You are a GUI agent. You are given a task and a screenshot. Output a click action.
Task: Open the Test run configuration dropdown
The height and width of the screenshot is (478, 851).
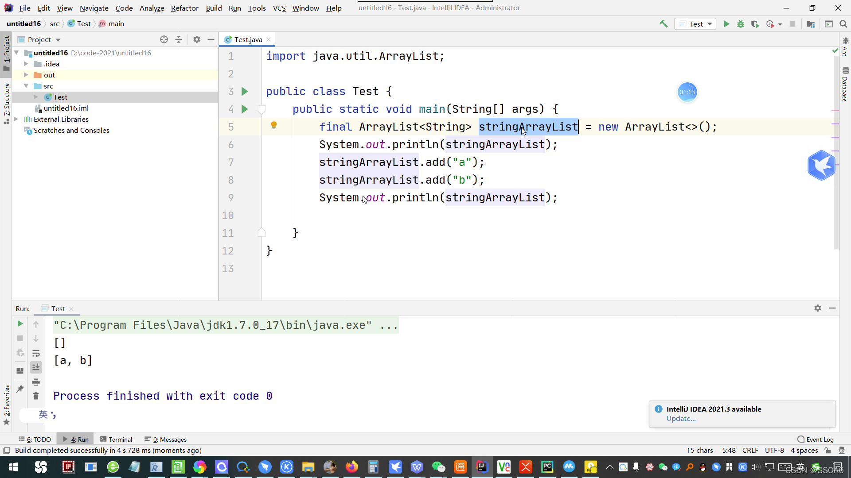click(x=695, y=24)
